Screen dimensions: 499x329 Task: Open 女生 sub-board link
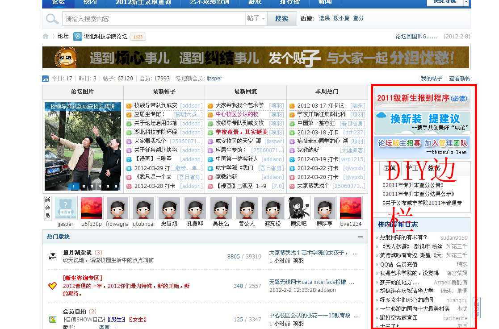click(x=138, y=320)
